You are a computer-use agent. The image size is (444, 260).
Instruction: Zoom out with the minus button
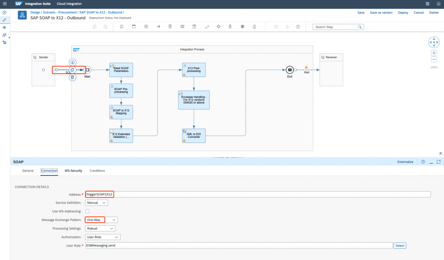pyautogui.click(x=434, y=59)
